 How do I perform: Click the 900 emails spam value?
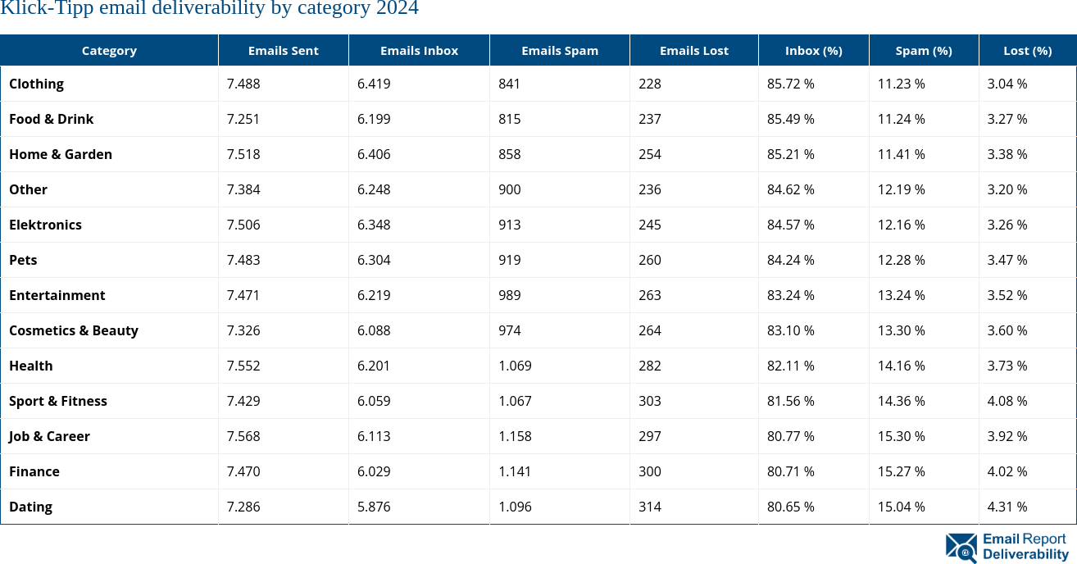[x=509, y=189]
